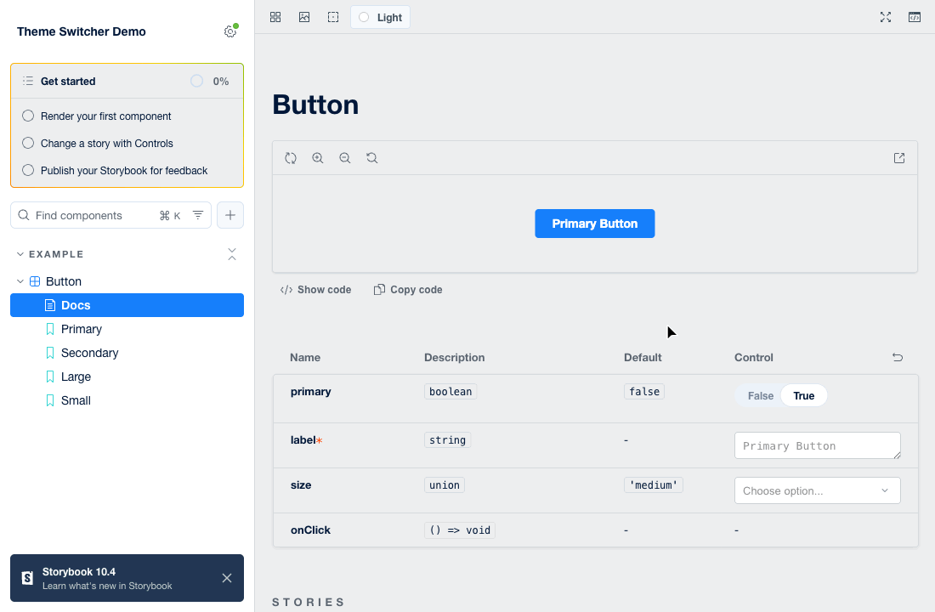Screen dimensions: 935x612
Task: Switch theme using the Light toggle
Action: [381, 17]
